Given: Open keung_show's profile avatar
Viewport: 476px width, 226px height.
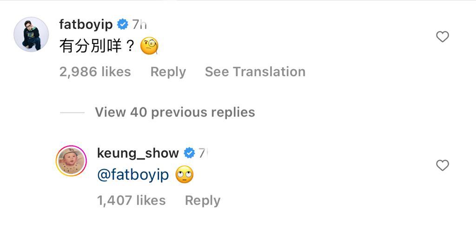Looking at the screenshot, I should 71,161.
